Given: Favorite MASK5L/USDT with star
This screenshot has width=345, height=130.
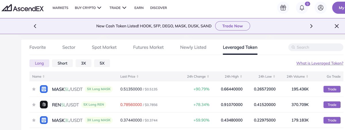Looking at the screenshot, I should click(34, 89).
